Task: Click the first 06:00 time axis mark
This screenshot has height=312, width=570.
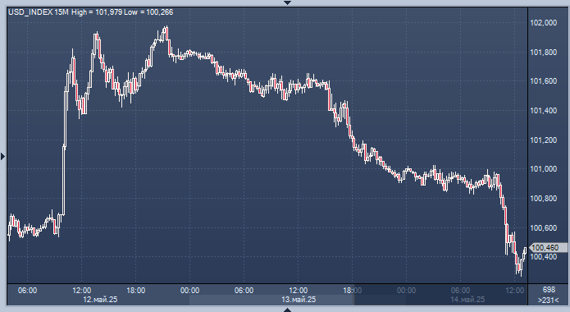Action: click(28, 290)
